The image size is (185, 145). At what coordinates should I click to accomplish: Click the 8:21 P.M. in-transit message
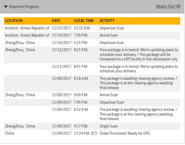click(x=139, y=55)
